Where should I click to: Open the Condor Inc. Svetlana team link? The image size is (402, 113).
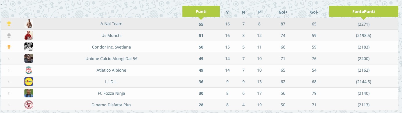[111, 47]
